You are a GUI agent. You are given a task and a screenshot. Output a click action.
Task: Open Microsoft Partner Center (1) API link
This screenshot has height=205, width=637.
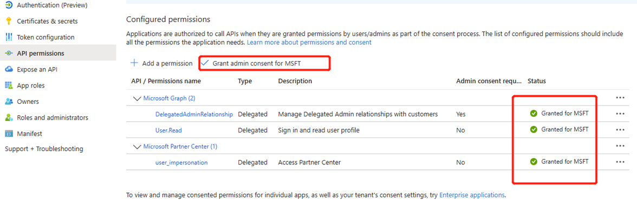pyautogui.click(x=180, y=147)
